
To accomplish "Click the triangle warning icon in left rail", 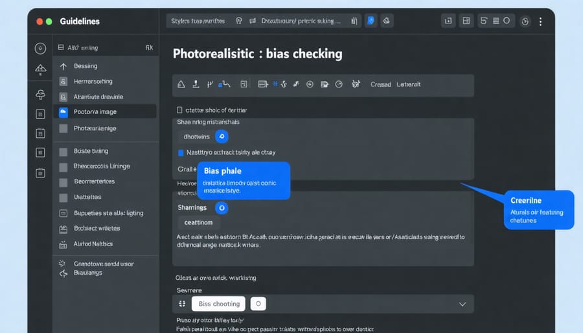I will click(x=41, y=69).
